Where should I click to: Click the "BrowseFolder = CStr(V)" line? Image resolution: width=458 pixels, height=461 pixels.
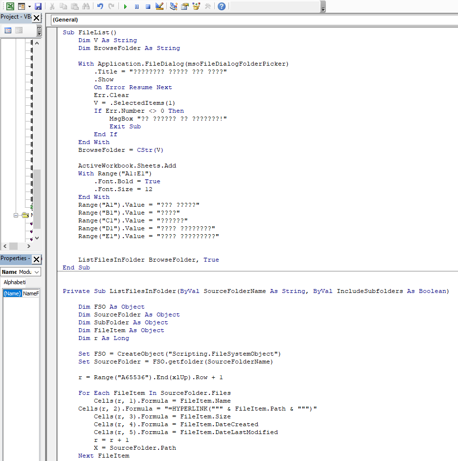(121, 150)
